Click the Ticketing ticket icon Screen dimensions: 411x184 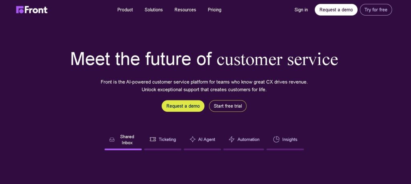click(x=153, y=139)
